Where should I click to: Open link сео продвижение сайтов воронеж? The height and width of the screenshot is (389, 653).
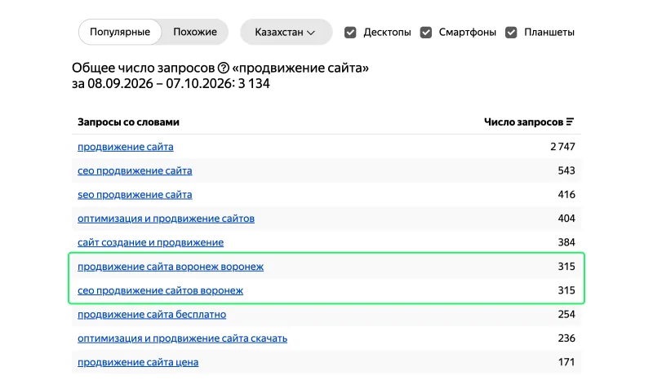[160, 291]
